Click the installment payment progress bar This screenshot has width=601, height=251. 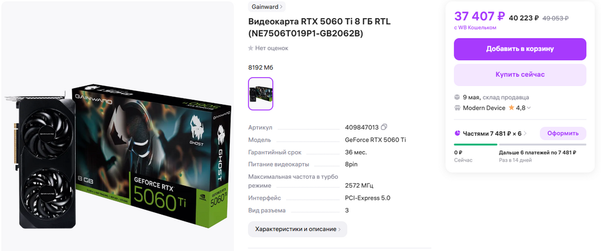[x=520, y=145]
